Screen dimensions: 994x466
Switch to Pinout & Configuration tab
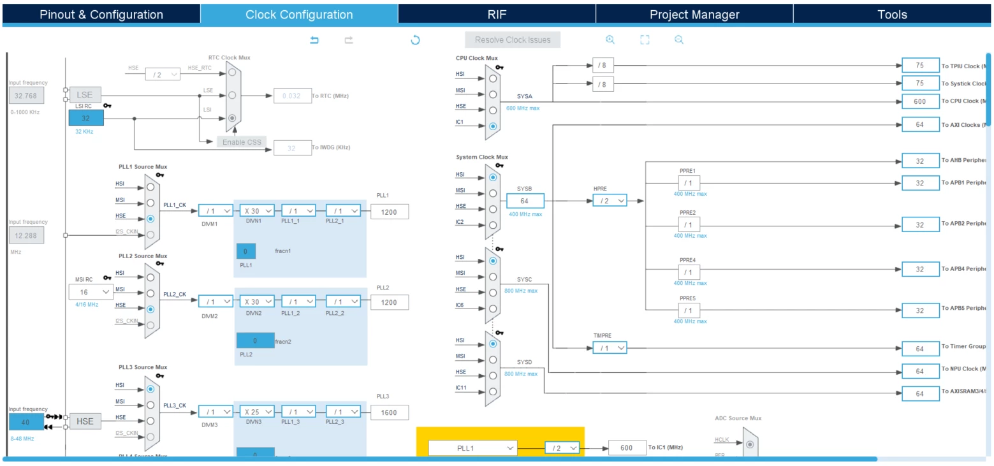(x=101, y=15)
